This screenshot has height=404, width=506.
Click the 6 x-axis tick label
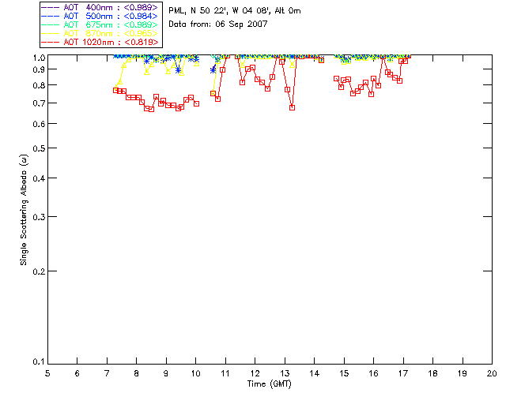point(77,373)
